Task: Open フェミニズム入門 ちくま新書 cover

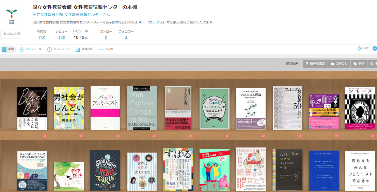Action: click(178, 108)
